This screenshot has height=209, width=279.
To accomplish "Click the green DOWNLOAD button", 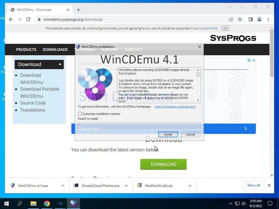I will click(163, 164).
